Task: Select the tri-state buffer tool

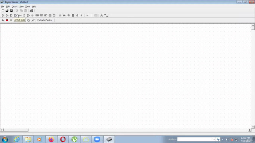Action: (33, 15)
